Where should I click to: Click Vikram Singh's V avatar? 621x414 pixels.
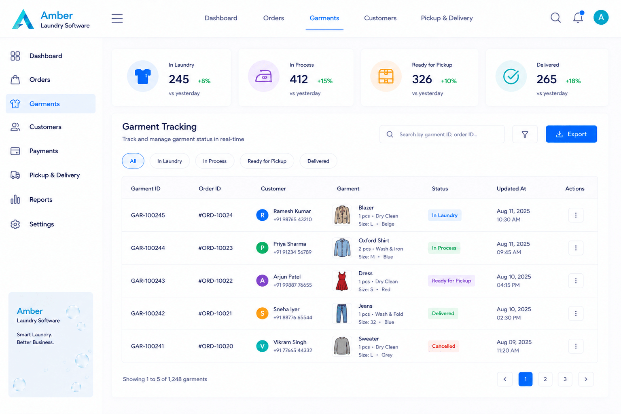262,346
